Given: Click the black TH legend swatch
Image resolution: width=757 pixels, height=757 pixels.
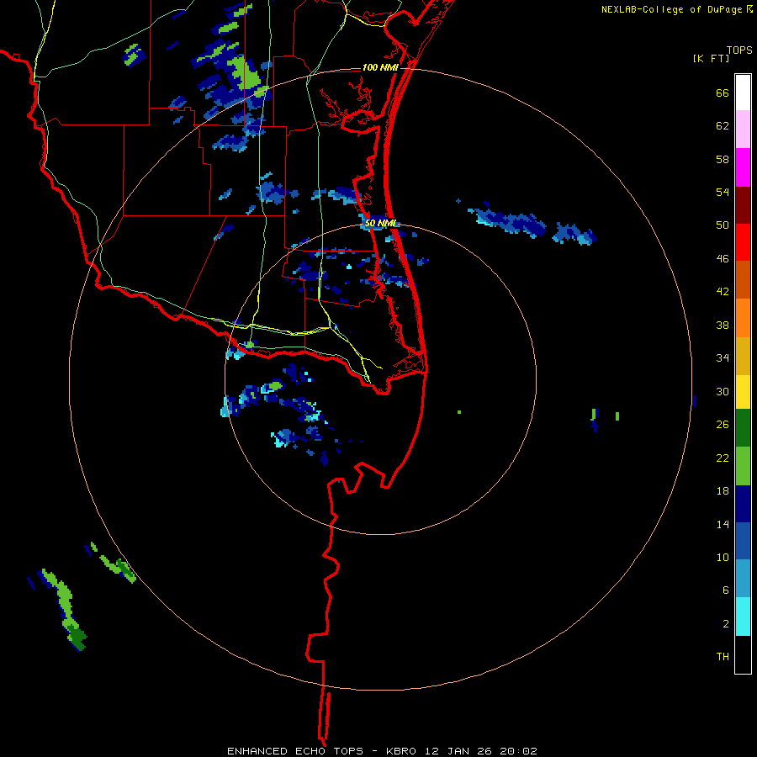Looking at the screenshot, I should pyautogui.click(x=743, y=654).
